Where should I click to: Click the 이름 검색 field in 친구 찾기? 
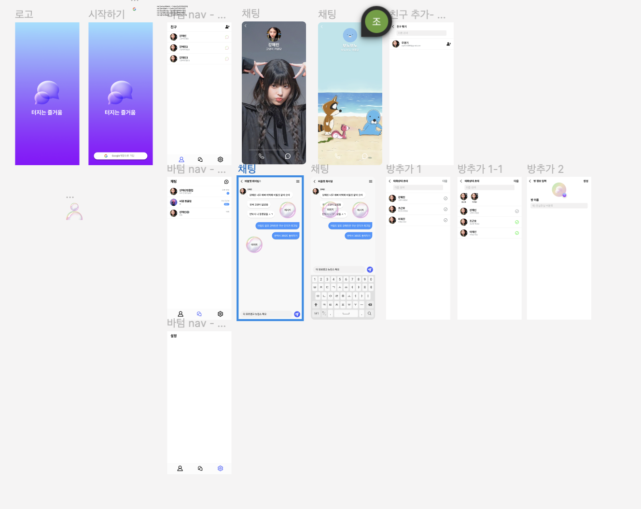[421, 33]
